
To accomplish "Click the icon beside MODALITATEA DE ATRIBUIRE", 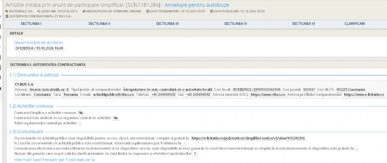I will tap(84, 11).
